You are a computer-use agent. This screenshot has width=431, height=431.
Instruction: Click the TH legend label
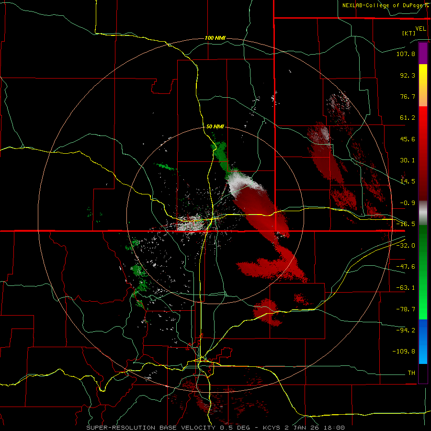pos(411,373)
